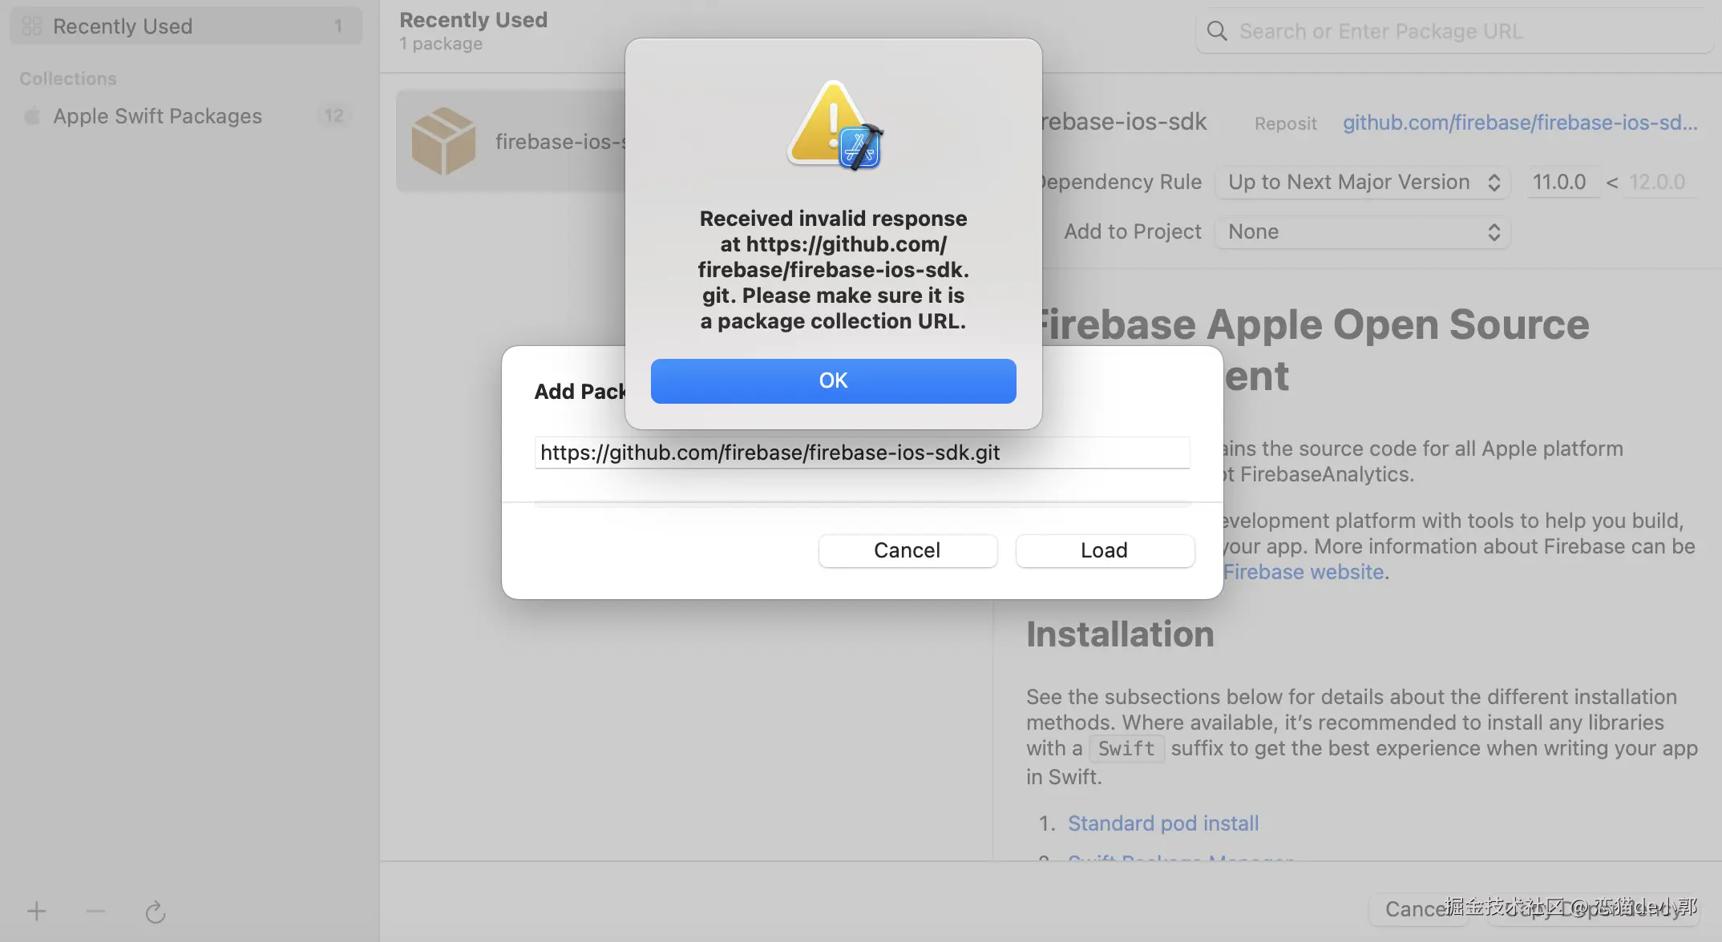Open the Add to Project dropdown
The width and height of the screenshot is (1722, 942).
pyautogui.click(x=1363, y=231)
